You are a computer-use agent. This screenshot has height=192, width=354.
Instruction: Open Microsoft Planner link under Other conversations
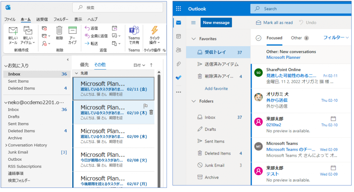[283, 57]
